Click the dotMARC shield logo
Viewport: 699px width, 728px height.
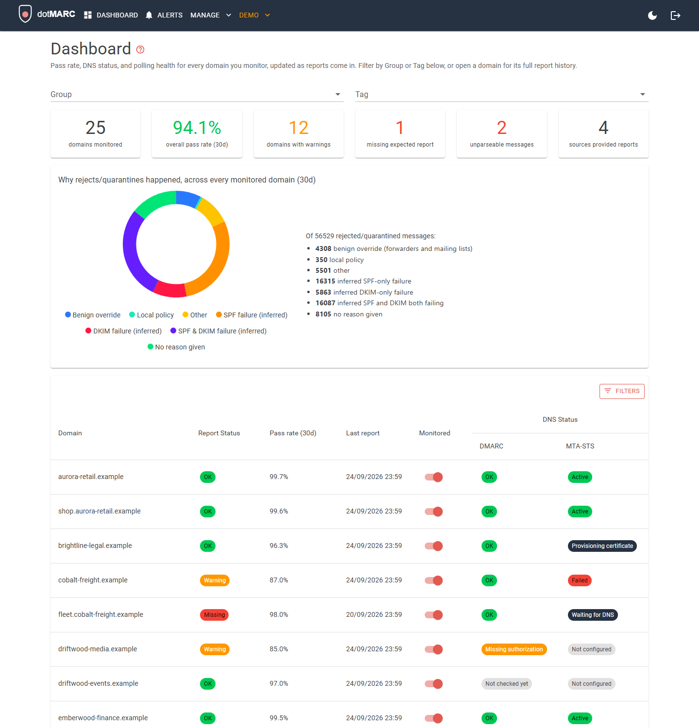(25, 14)
